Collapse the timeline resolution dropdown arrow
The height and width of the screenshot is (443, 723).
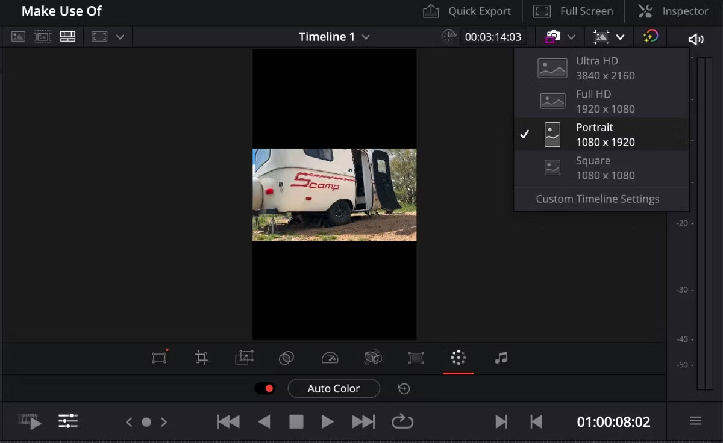tap(620, 37)
